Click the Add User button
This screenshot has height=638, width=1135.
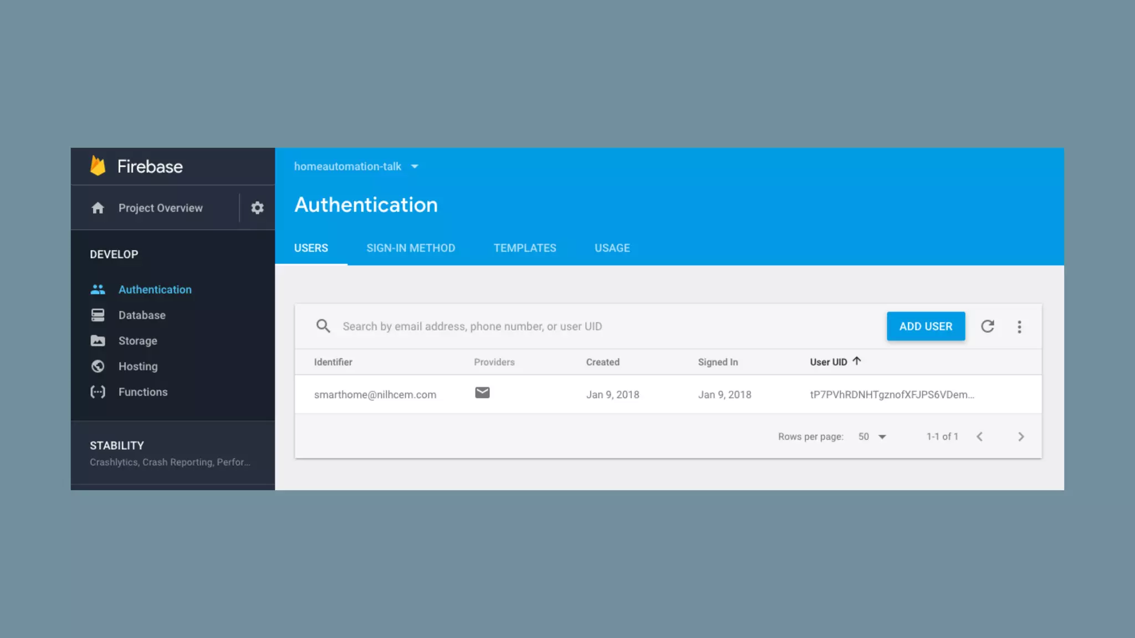926,326
